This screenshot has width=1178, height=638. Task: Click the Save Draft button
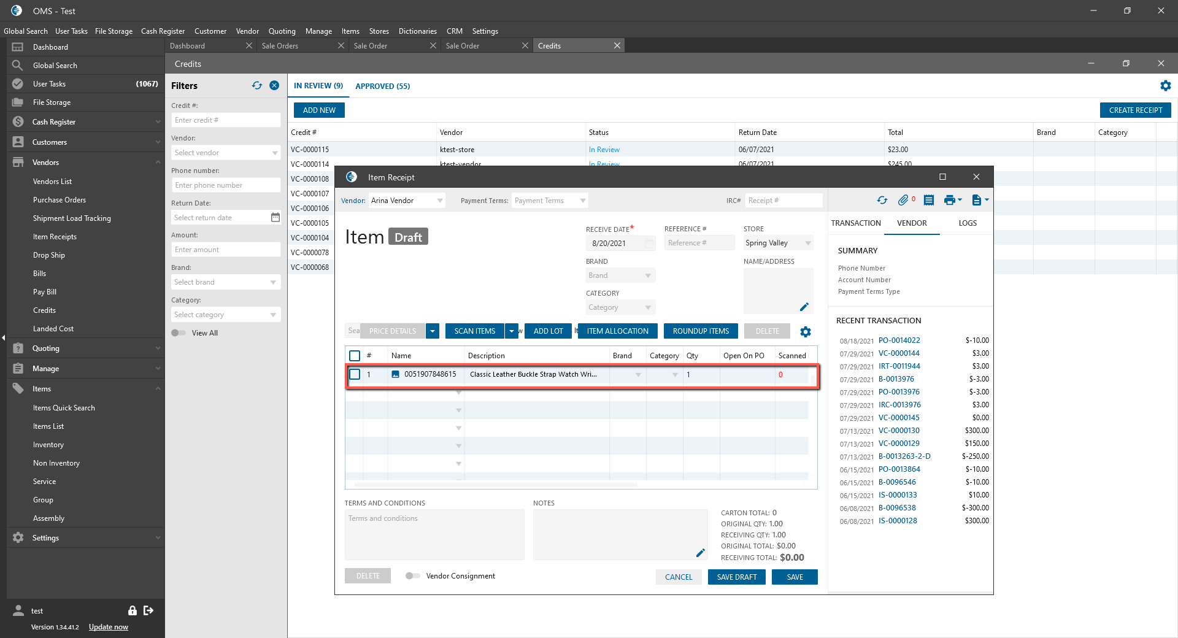pyautogui.click(x=736, y=577)
